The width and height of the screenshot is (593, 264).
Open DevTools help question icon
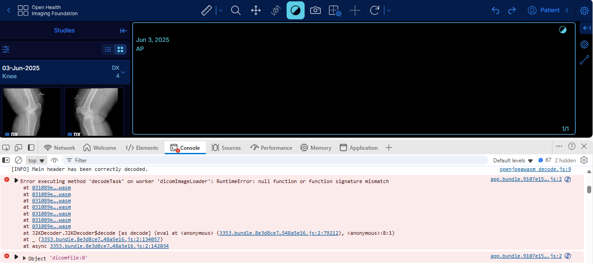coord(572,146)
